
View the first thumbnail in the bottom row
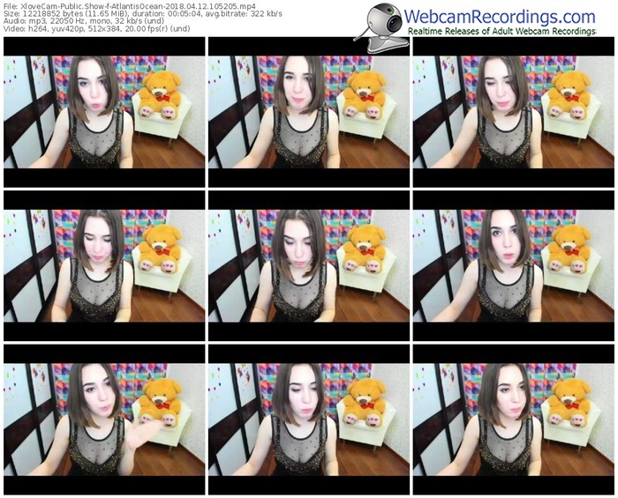coord(103,419)
